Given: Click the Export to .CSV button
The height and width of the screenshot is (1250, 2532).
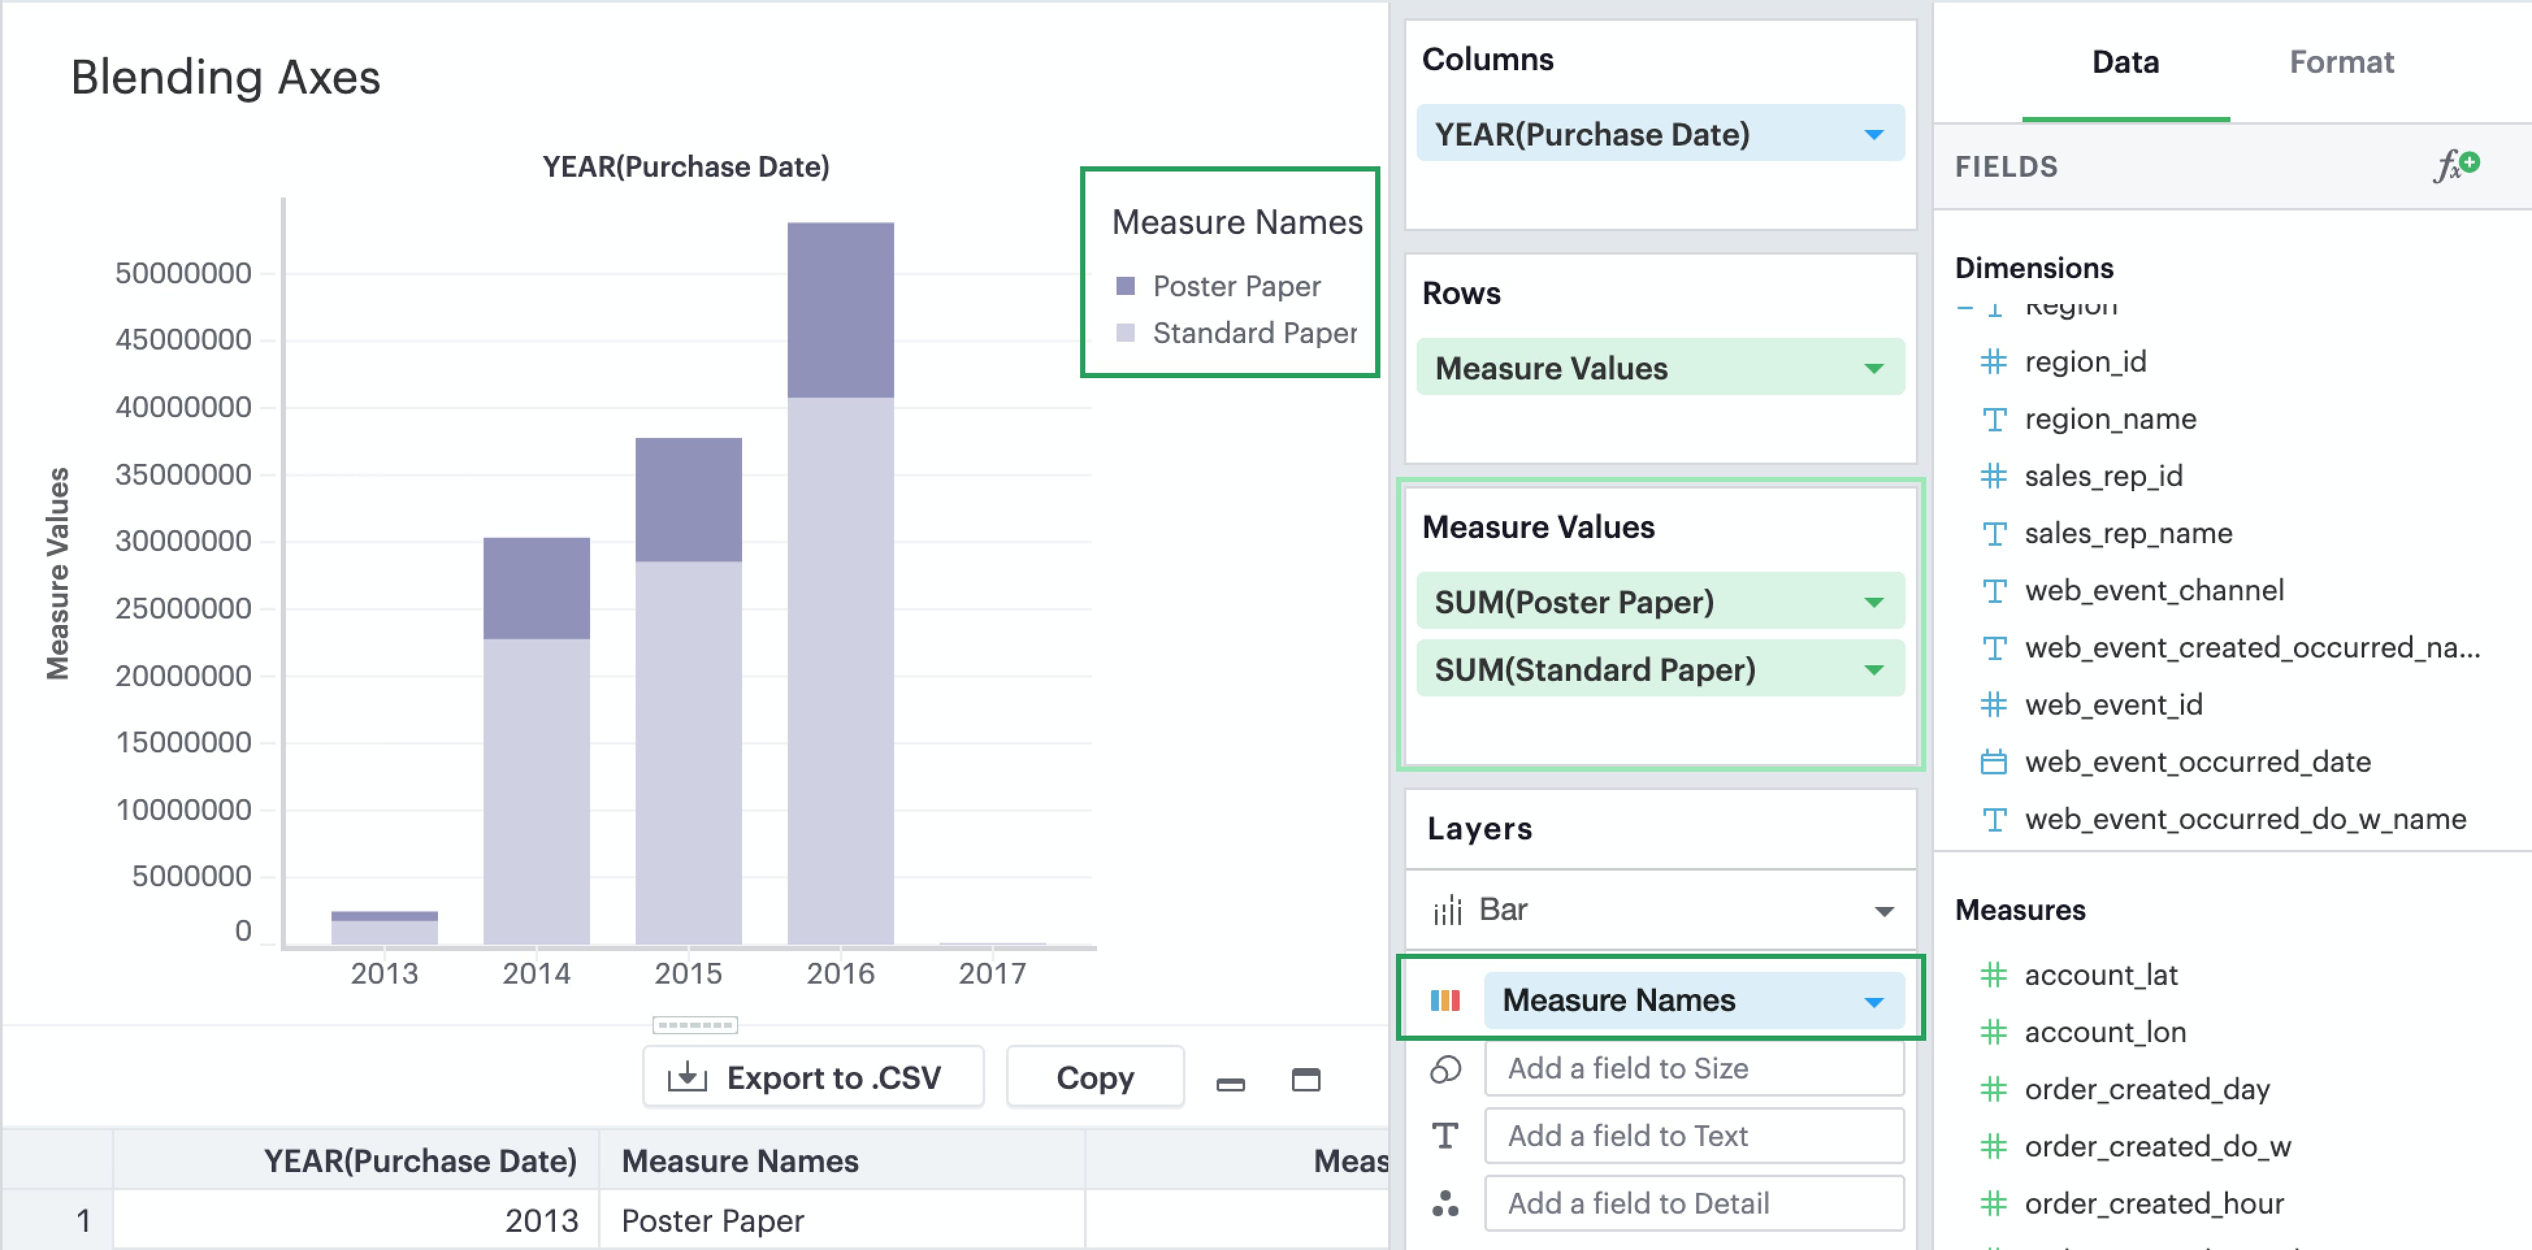Looking at the screenshot, I should pos(813,1078).
